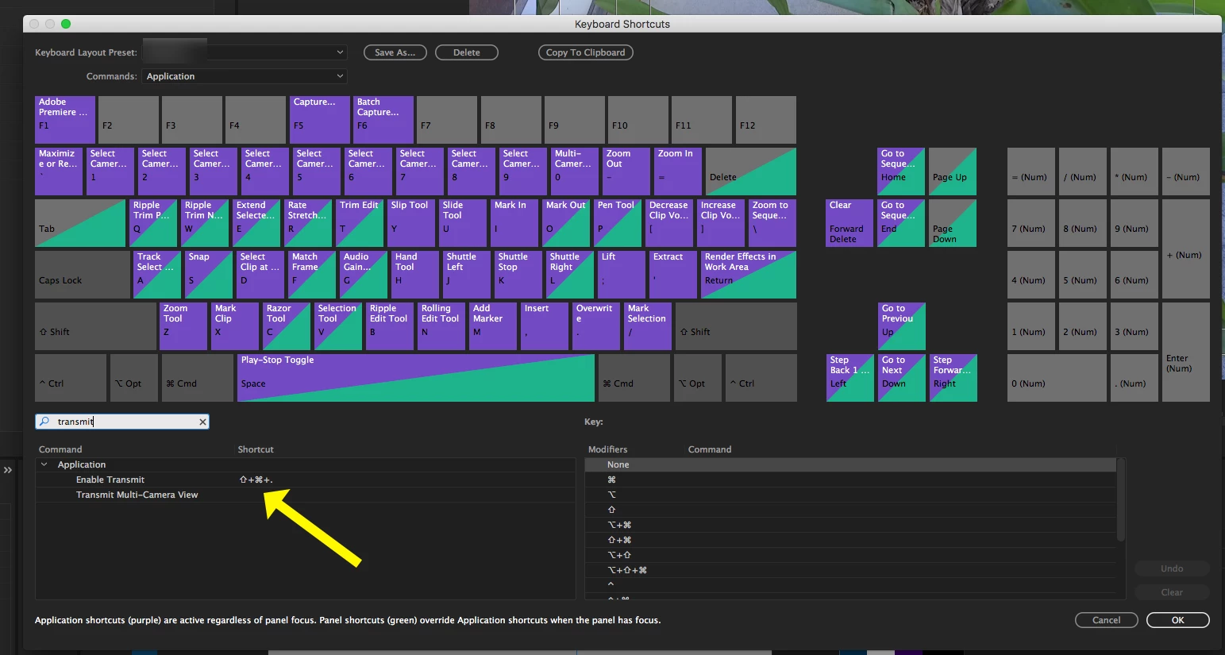Click the N Rolling Edit Tool key
The height and width of the screenshot is (655, 1225).
441,326
